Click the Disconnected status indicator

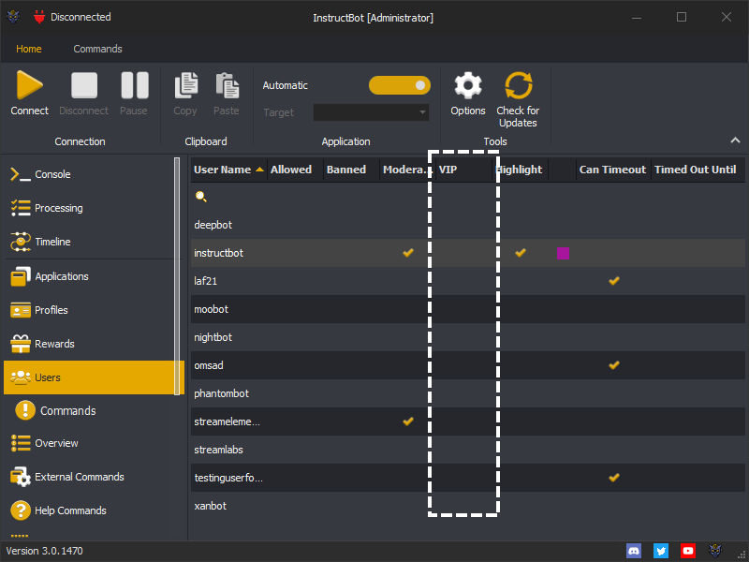point(72,17)
